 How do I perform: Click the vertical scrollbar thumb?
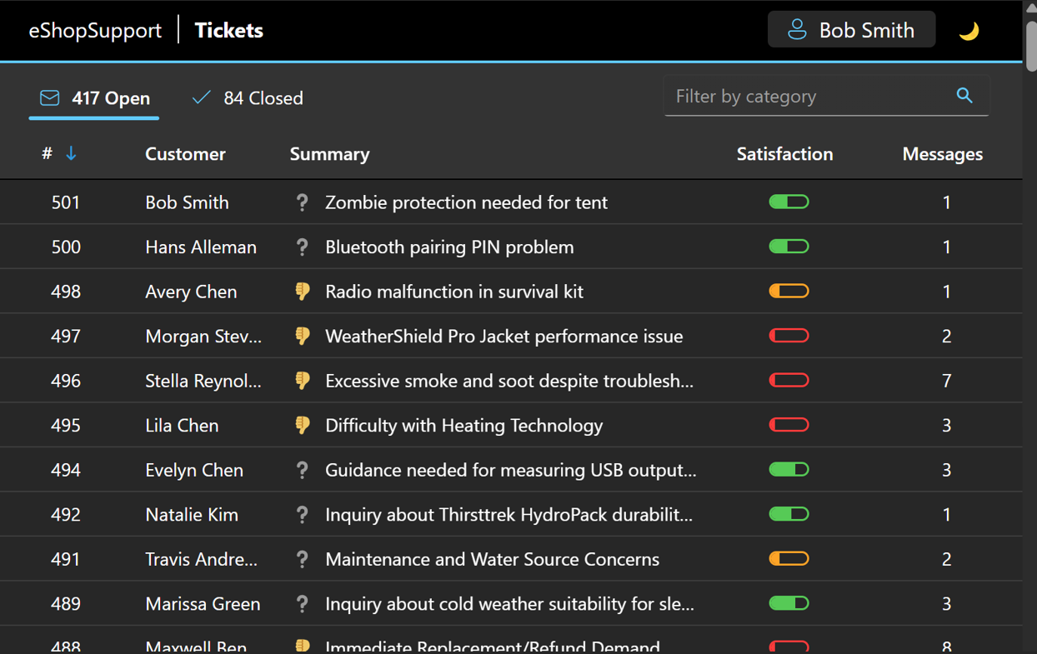(x=1030, y=46)
